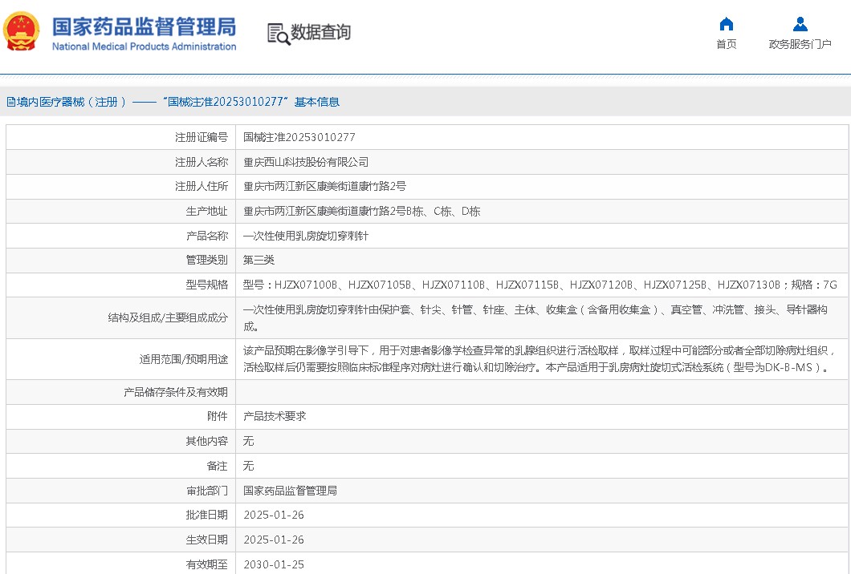Open the 产品技术要求 attachment
851x574 pixels.
pos(274,416)
